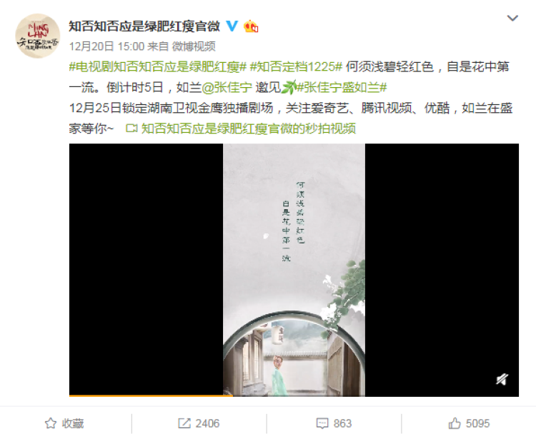Click the crown membership badge icon
Viewport: 536px width, 439px height.
pyautogui.click(x=251, y=26)
